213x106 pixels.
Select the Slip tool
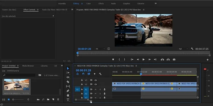point(68,86)
